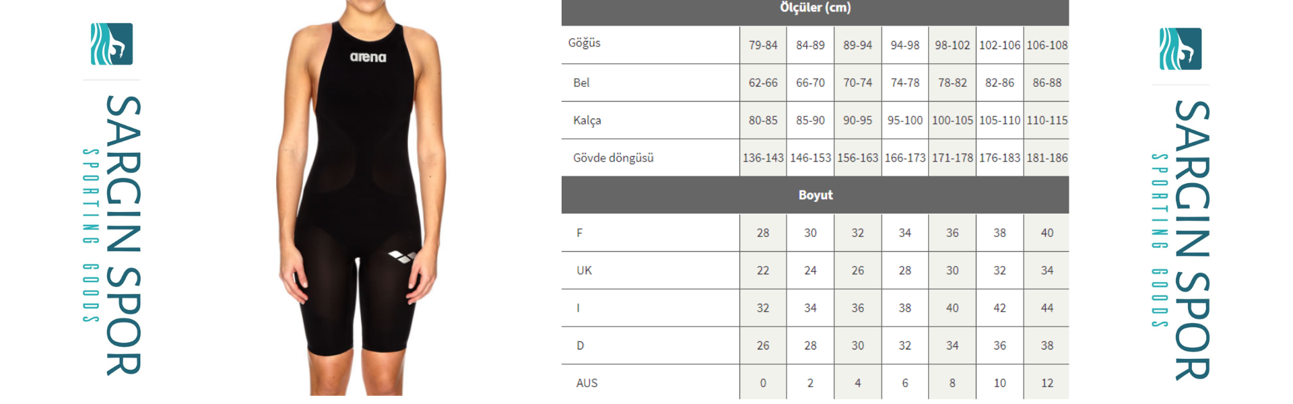Select the Bel row label
Screen dimensions: 1293x404
581,83
